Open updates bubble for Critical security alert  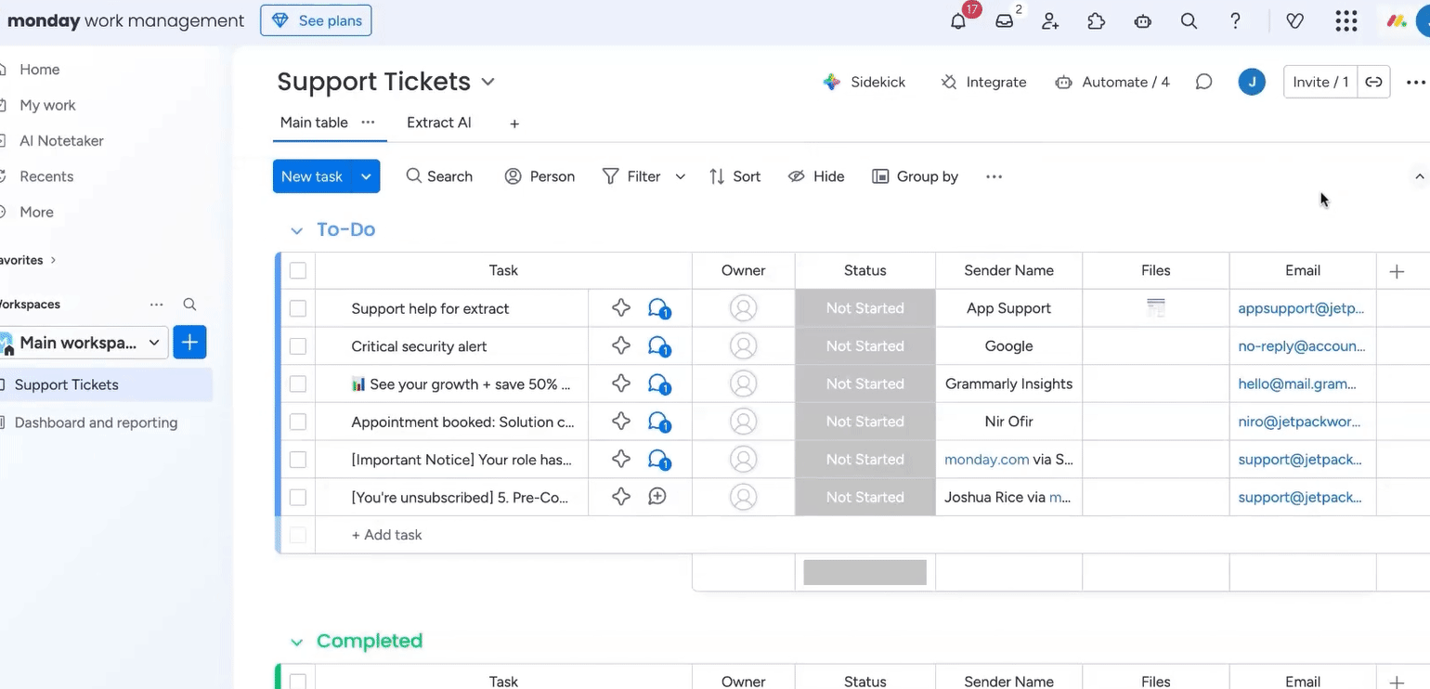pos(658,346)
